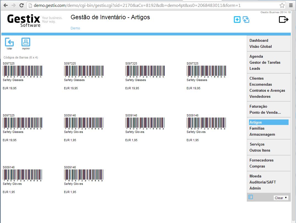Click the browser address bar URL
The height and width of the screenshot is (223, 296).
click(137, 5)
